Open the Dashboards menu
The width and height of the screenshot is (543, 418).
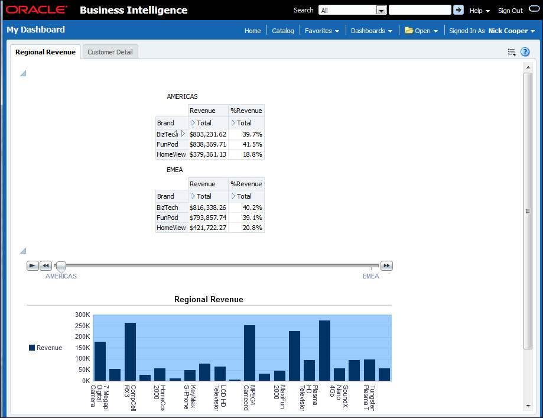[372, 31]
